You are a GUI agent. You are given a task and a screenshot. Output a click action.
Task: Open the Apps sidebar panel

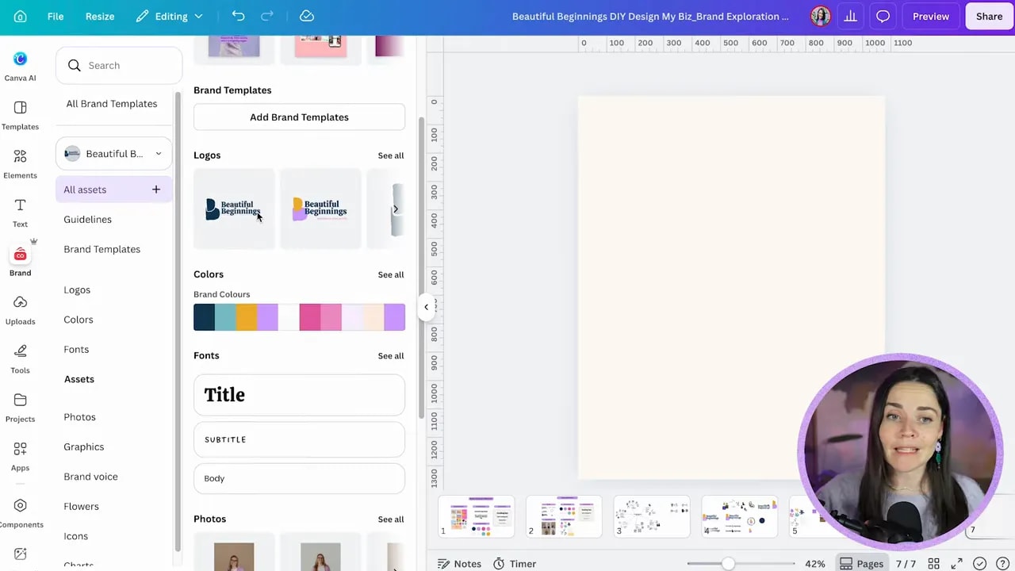pos(20,457)
